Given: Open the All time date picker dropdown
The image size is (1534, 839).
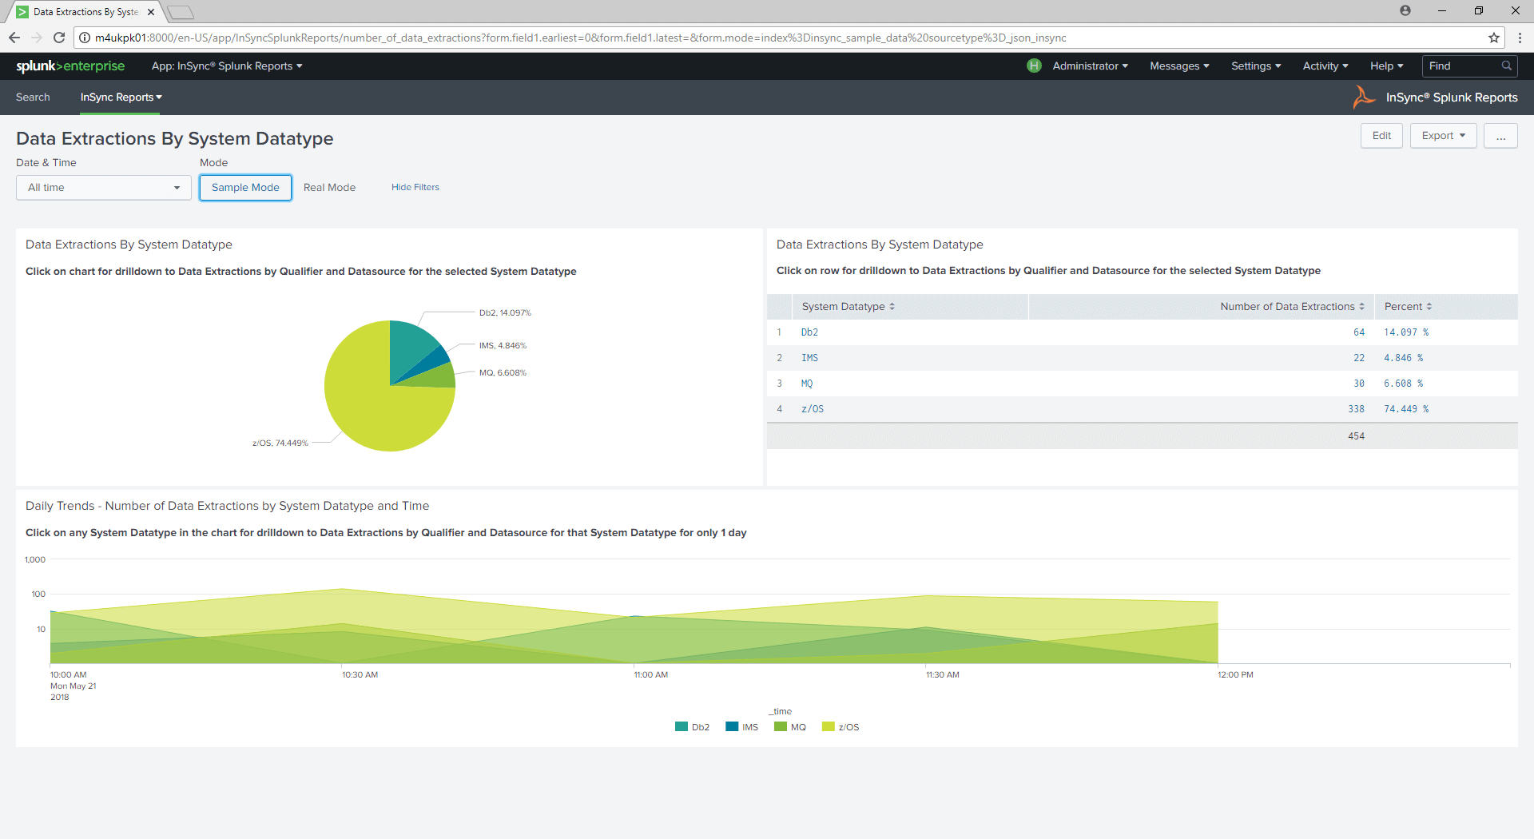Looking at the screenshot, I should (102, 187).
